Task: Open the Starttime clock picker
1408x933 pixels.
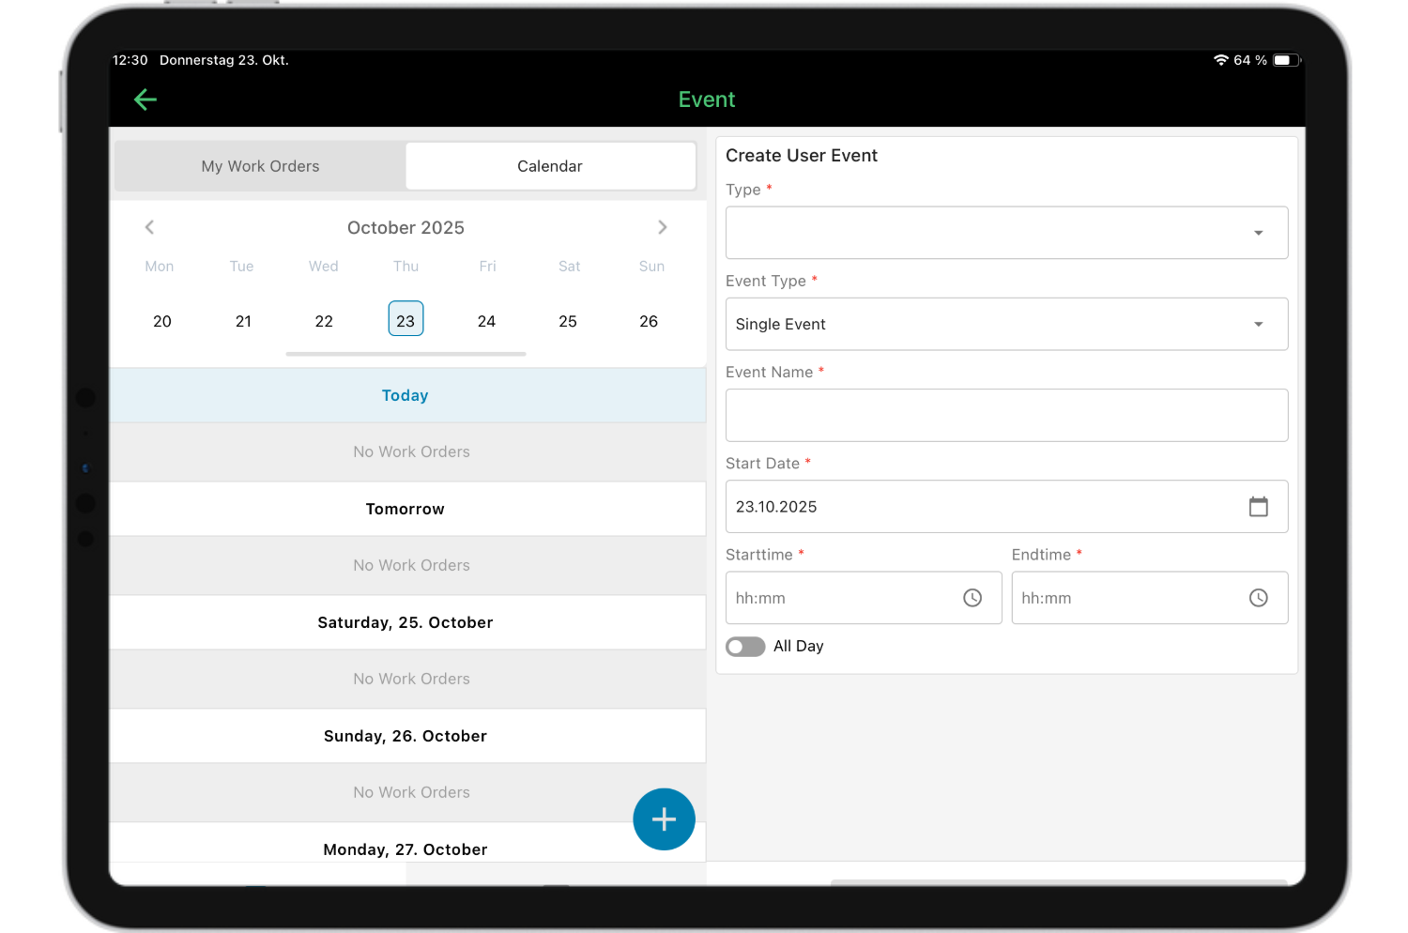Action: [x=972, y=598]
